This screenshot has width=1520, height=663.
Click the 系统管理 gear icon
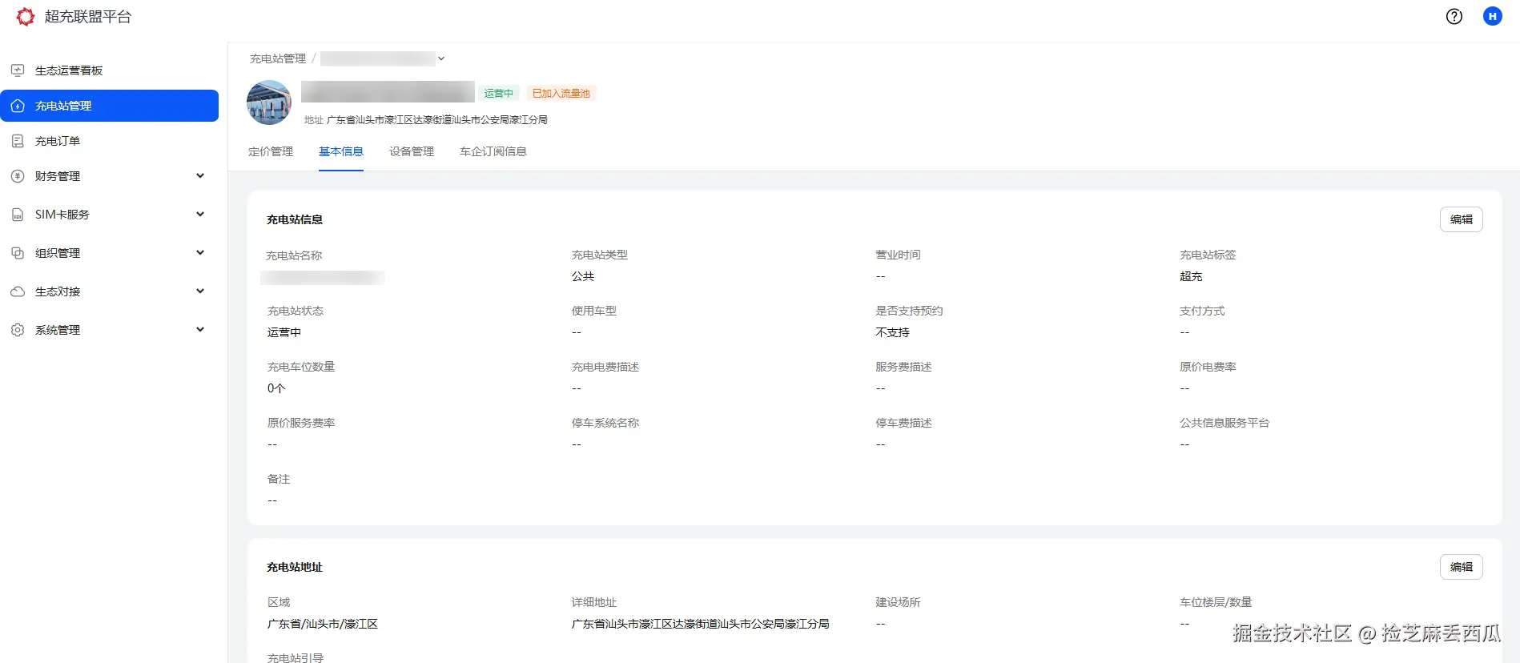pos(18,330)
